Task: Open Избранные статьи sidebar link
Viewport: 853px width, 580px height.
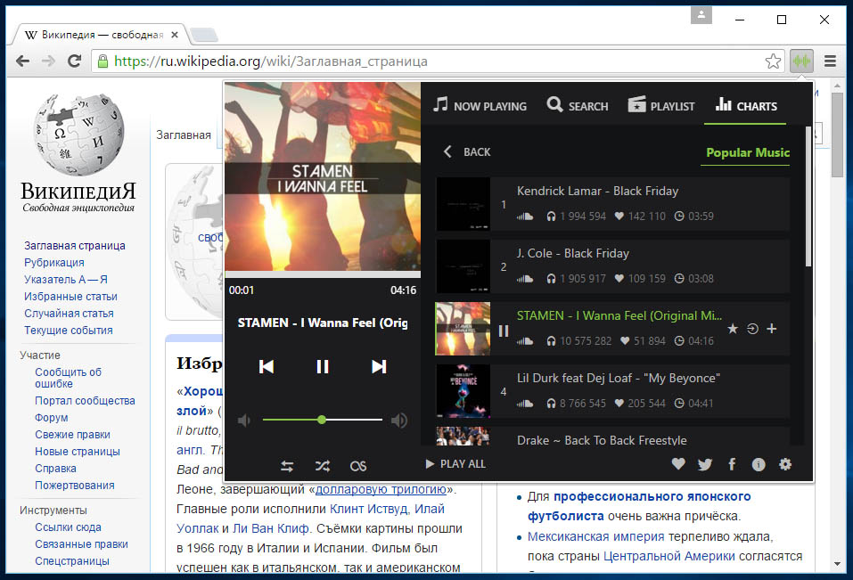Action: [x=70, y=297]
